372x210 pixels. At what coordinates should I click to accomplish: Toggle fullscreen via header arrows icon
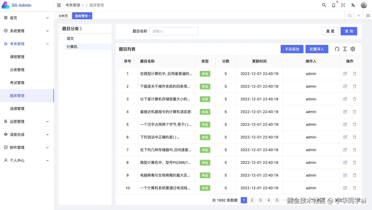pos(343,5)
